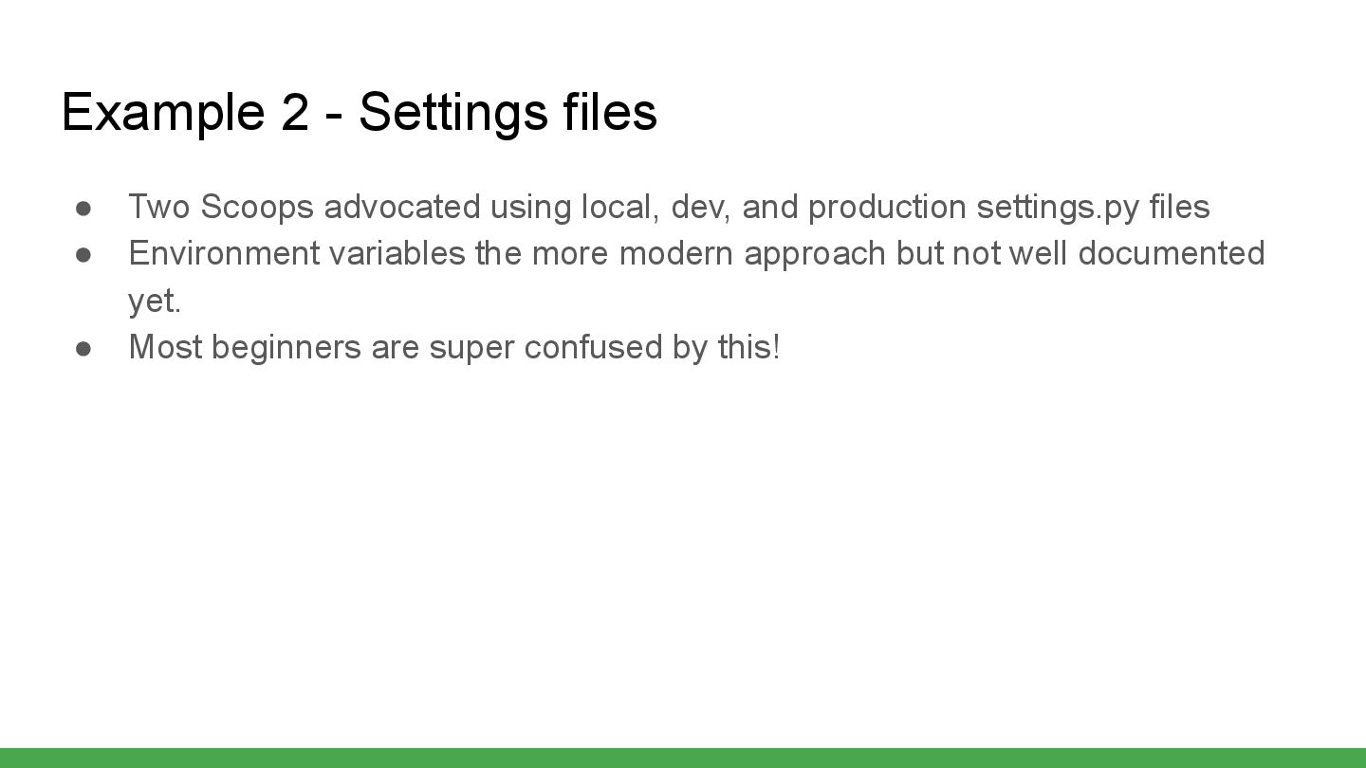The height and width of the screenshot is (768, 1366).
Task: Click the bullet dot before 'Most beginners'
Action: coord(83,348)
